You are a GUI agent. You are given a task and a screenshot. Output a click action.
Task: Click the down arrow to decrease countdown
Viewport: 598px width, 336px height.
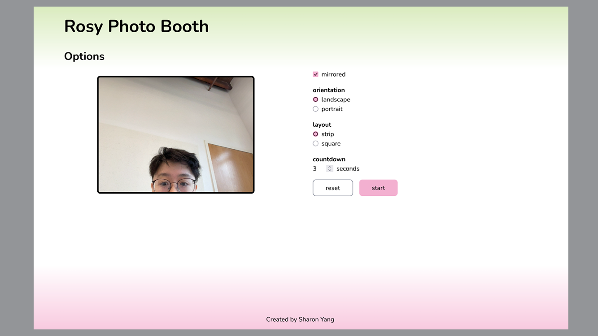329,170
